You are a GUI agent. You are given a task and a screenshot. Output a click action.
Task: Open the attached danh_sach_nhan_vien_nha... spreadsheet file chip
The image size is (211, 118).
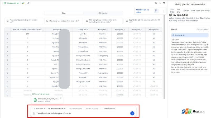click(x=47, y=100)
